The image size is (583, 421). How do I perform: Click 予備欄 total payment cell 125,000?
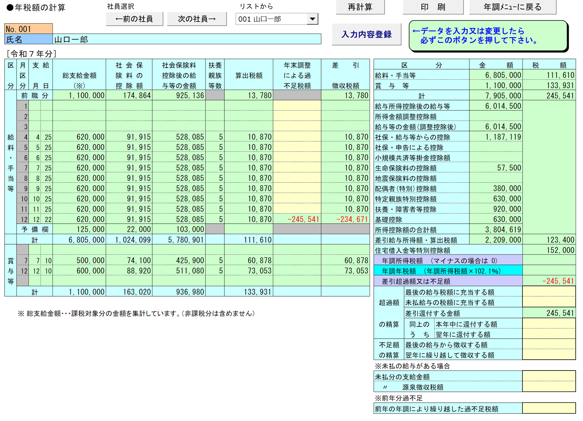(x=79, y=230)
